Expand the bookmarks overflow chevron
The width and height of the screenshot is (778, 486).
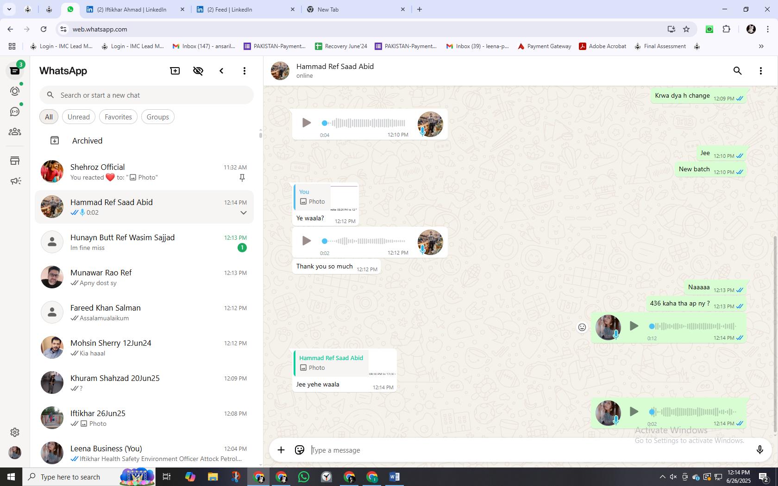point(761,46)
